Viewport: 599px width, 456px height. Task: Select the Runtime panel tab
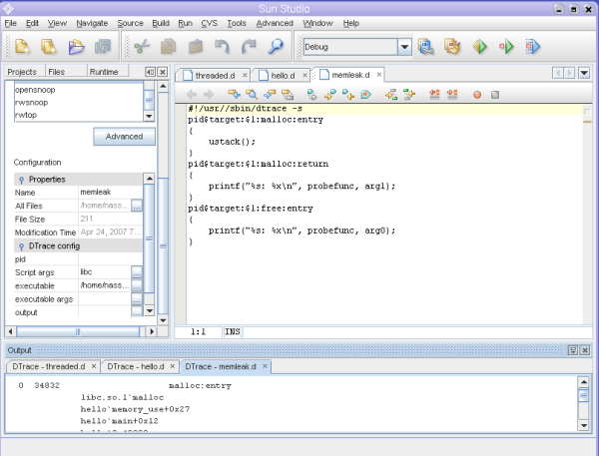104,72
